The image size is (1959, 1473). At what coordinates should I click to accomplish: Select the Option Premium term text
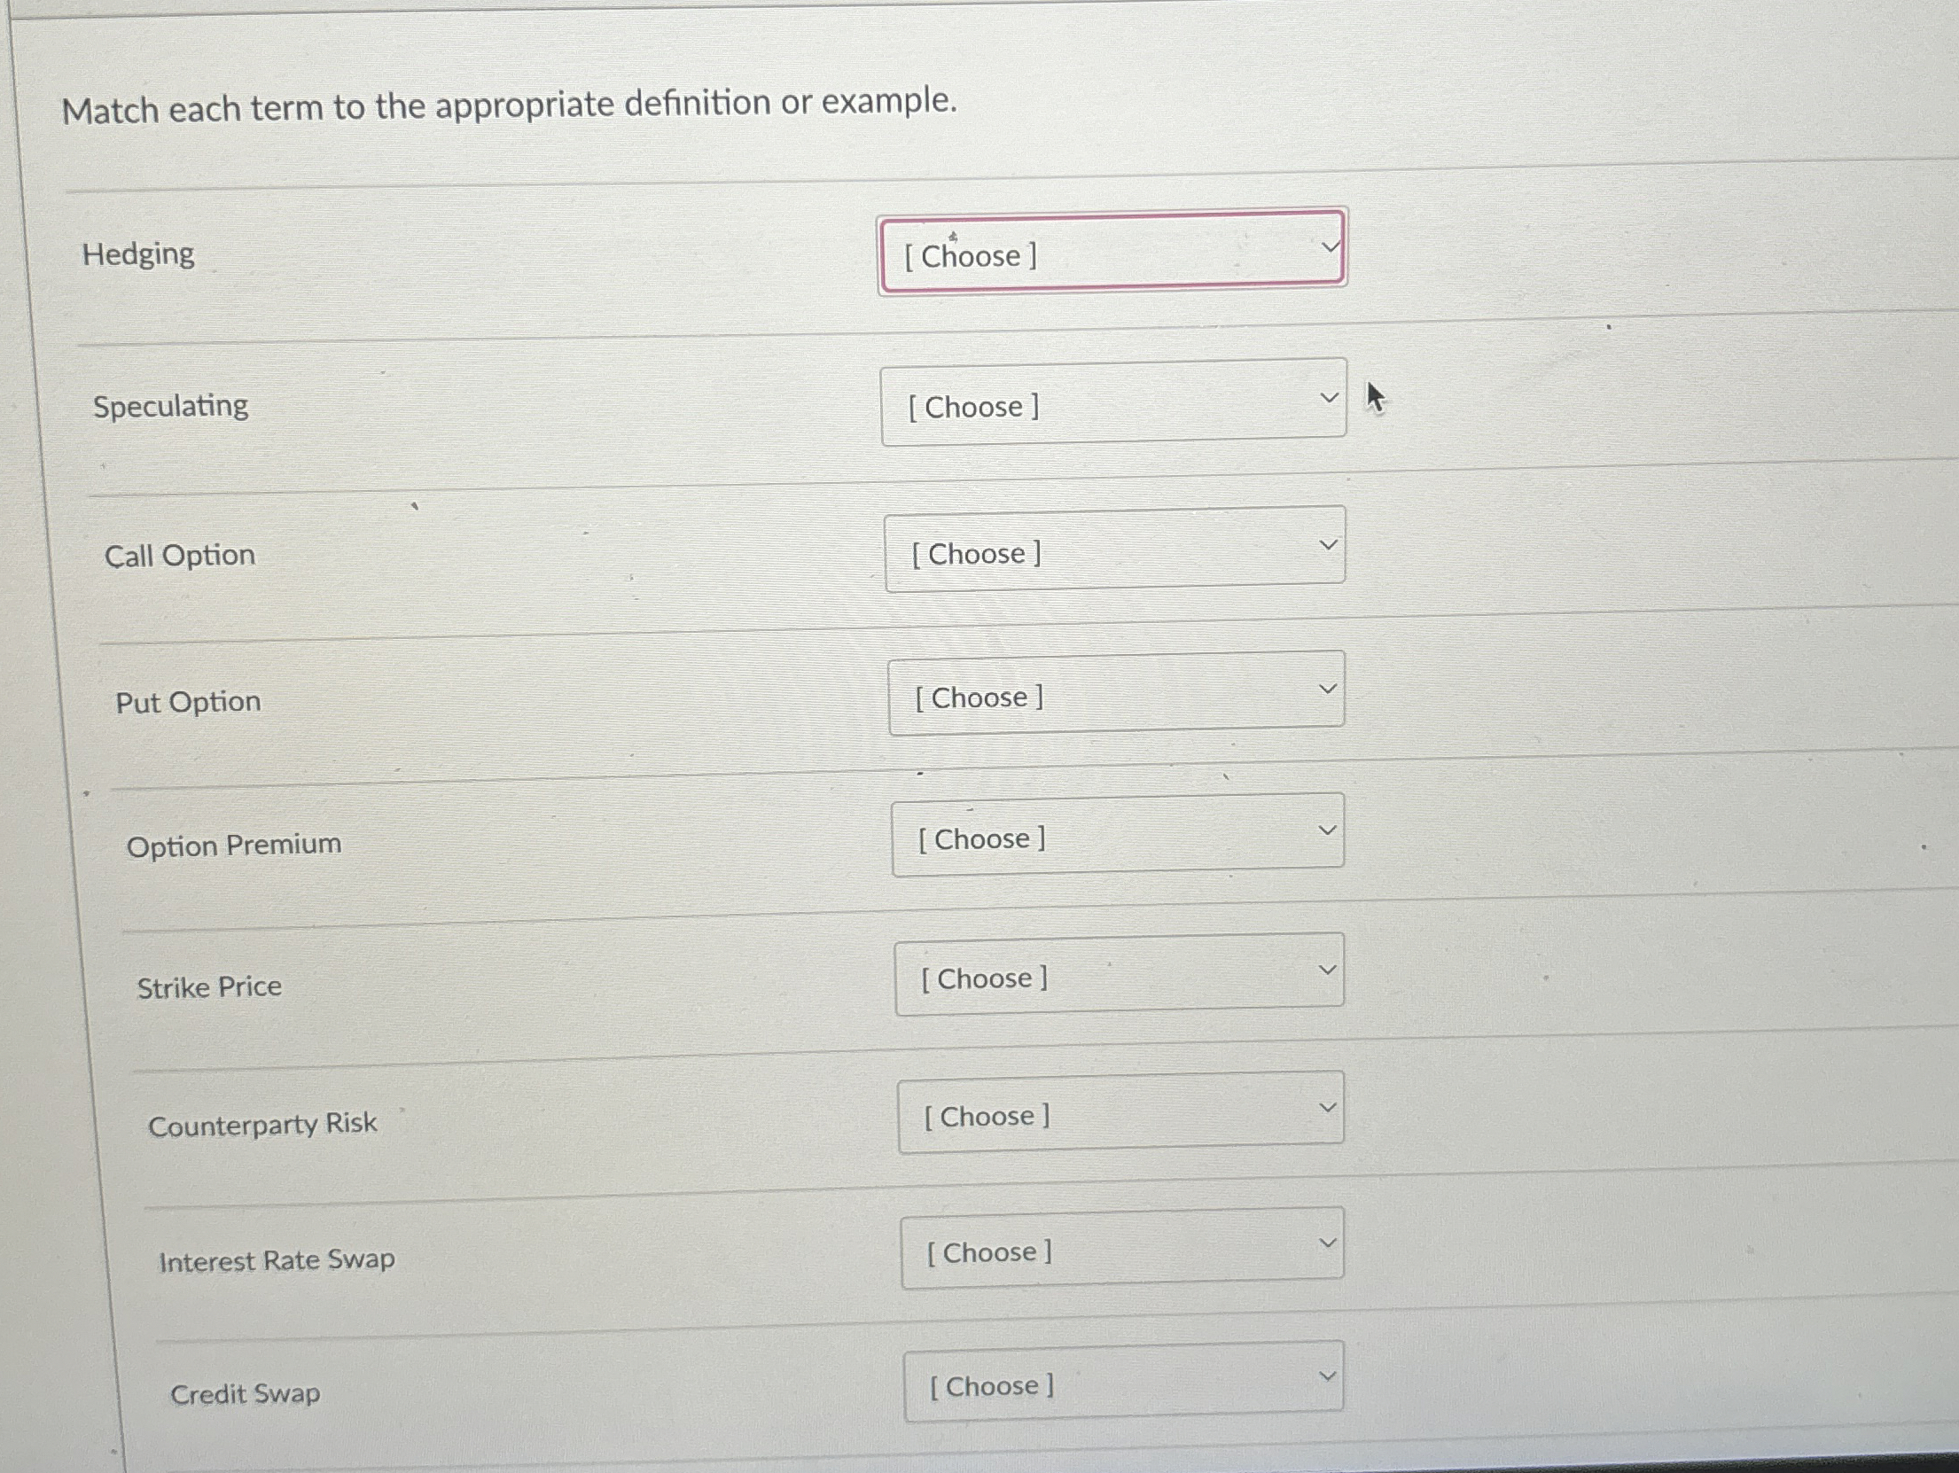[x=235, y=844]
